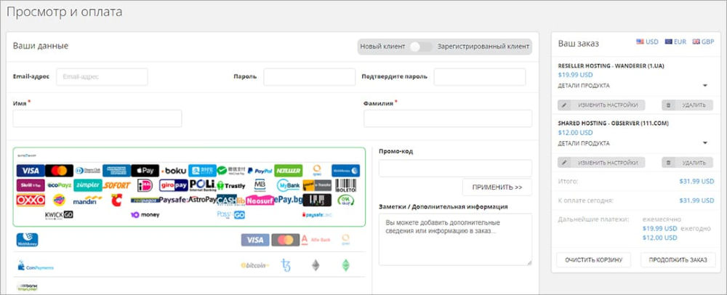The width and height of the screenshot is (727, 295).
Task: Click the Neteller logo
Action: click(x=288, y=171)
